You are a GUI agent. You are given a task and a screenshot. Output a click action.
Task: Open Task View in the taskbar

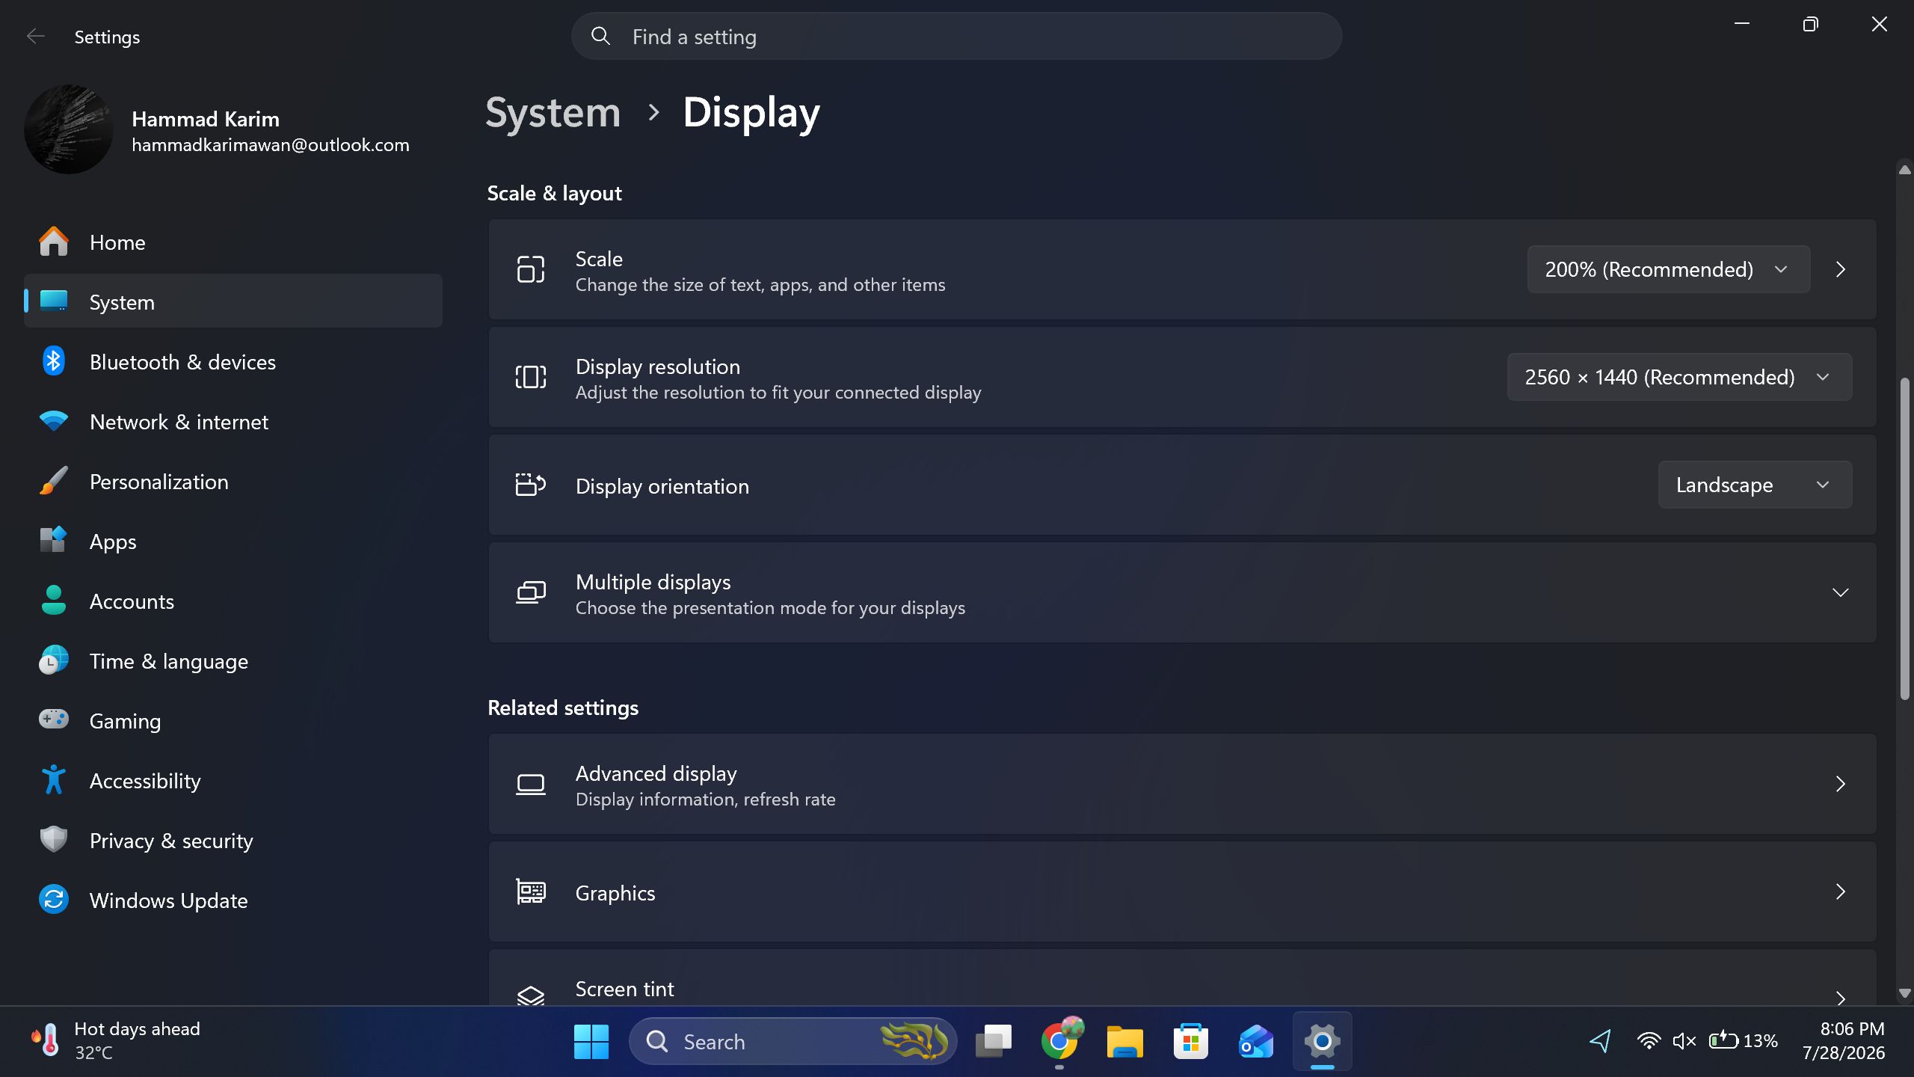pos(994,1041)
